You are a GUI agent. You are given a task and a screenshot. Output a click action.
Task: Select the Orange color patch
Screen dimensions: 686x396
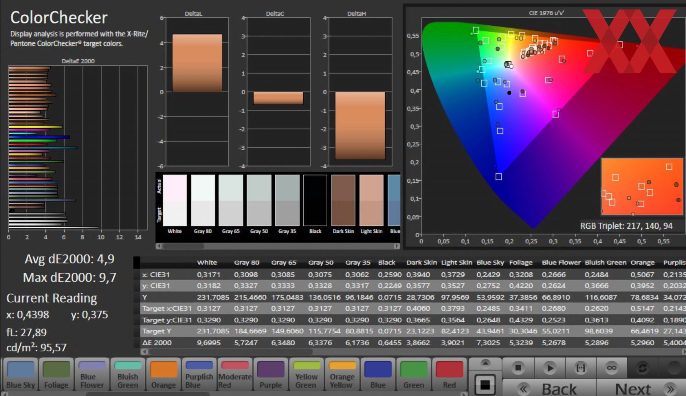pyautogui.click(x=163, y=375)
